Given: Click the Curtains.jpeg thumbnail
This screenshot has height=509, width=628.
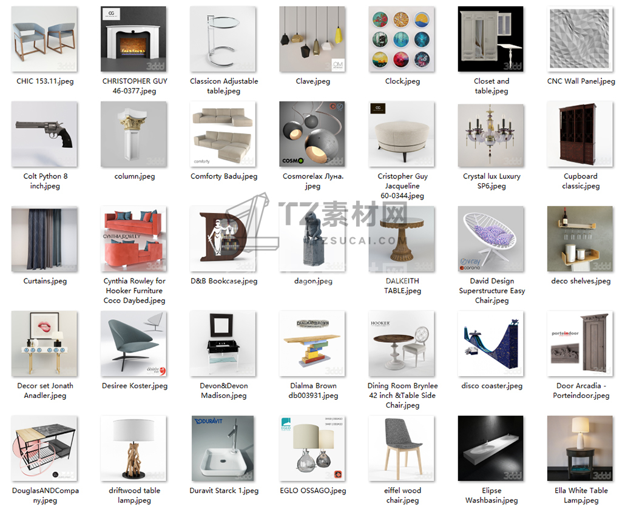Looking at the screenshot, I should pyautogui.click(x=44, y=239).
